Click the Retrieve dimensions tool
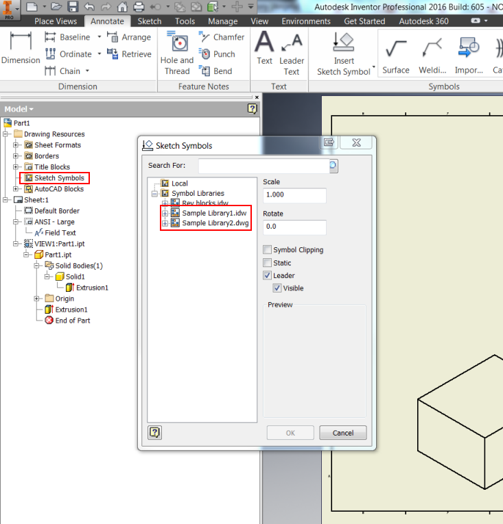Image resolution: width=503 pixels, height=524 pixels. [129, 54]
